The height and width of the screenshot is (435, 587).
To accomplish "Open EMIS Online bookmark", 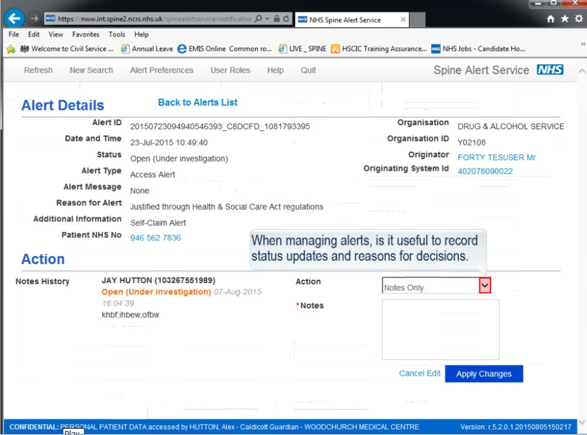I will [x=201, y=48].
